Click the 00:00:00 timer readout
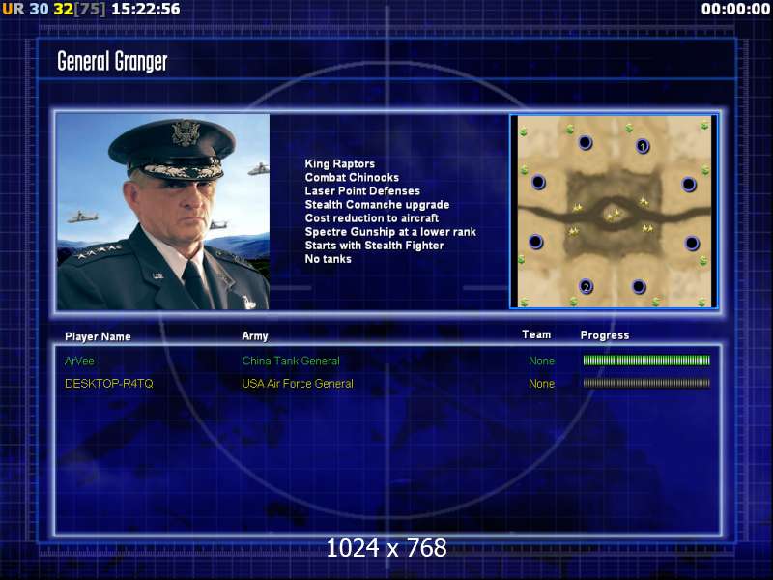Screen dimensions: 773x580 coord(735,9)
